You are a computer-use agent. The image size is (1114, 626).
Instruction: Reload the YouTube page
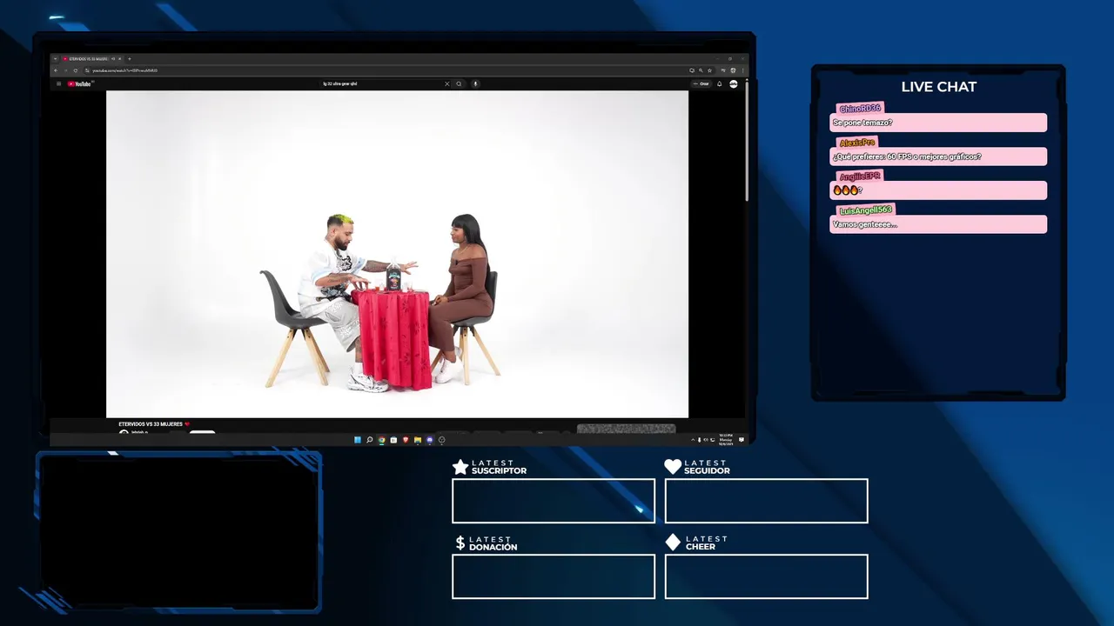point(76,70)
